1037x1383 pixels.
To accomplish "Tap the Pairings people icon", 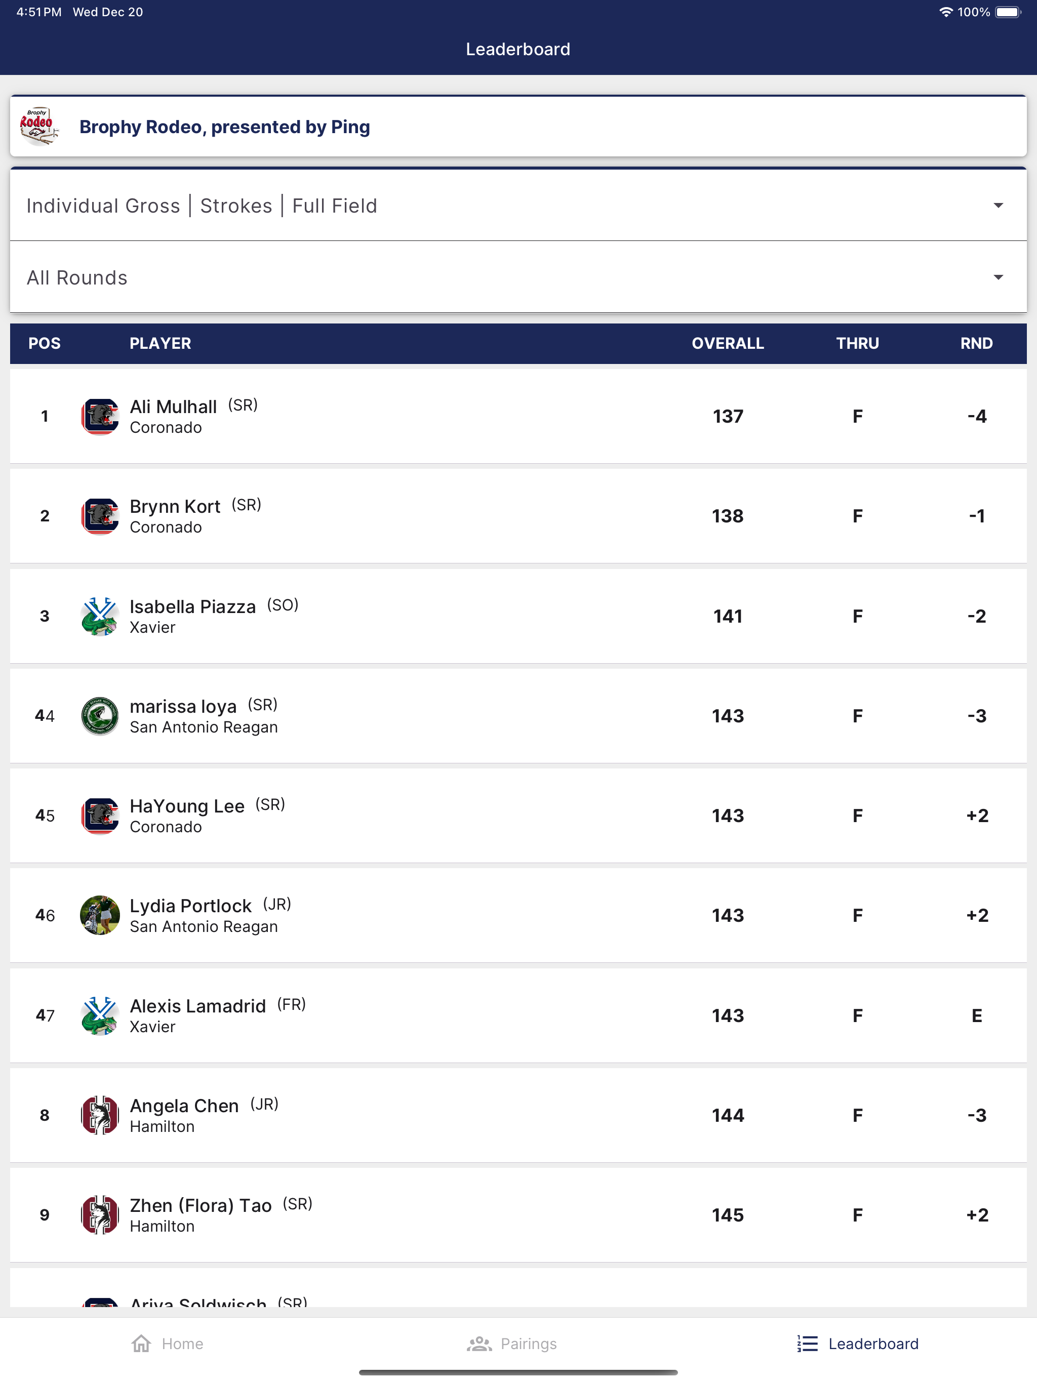I will point(479,1344).
